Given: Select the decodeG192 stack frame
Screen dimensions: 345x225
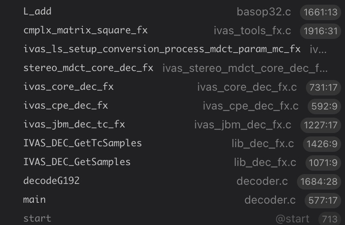Looking at the screenshot, I should tap(51, 181).
